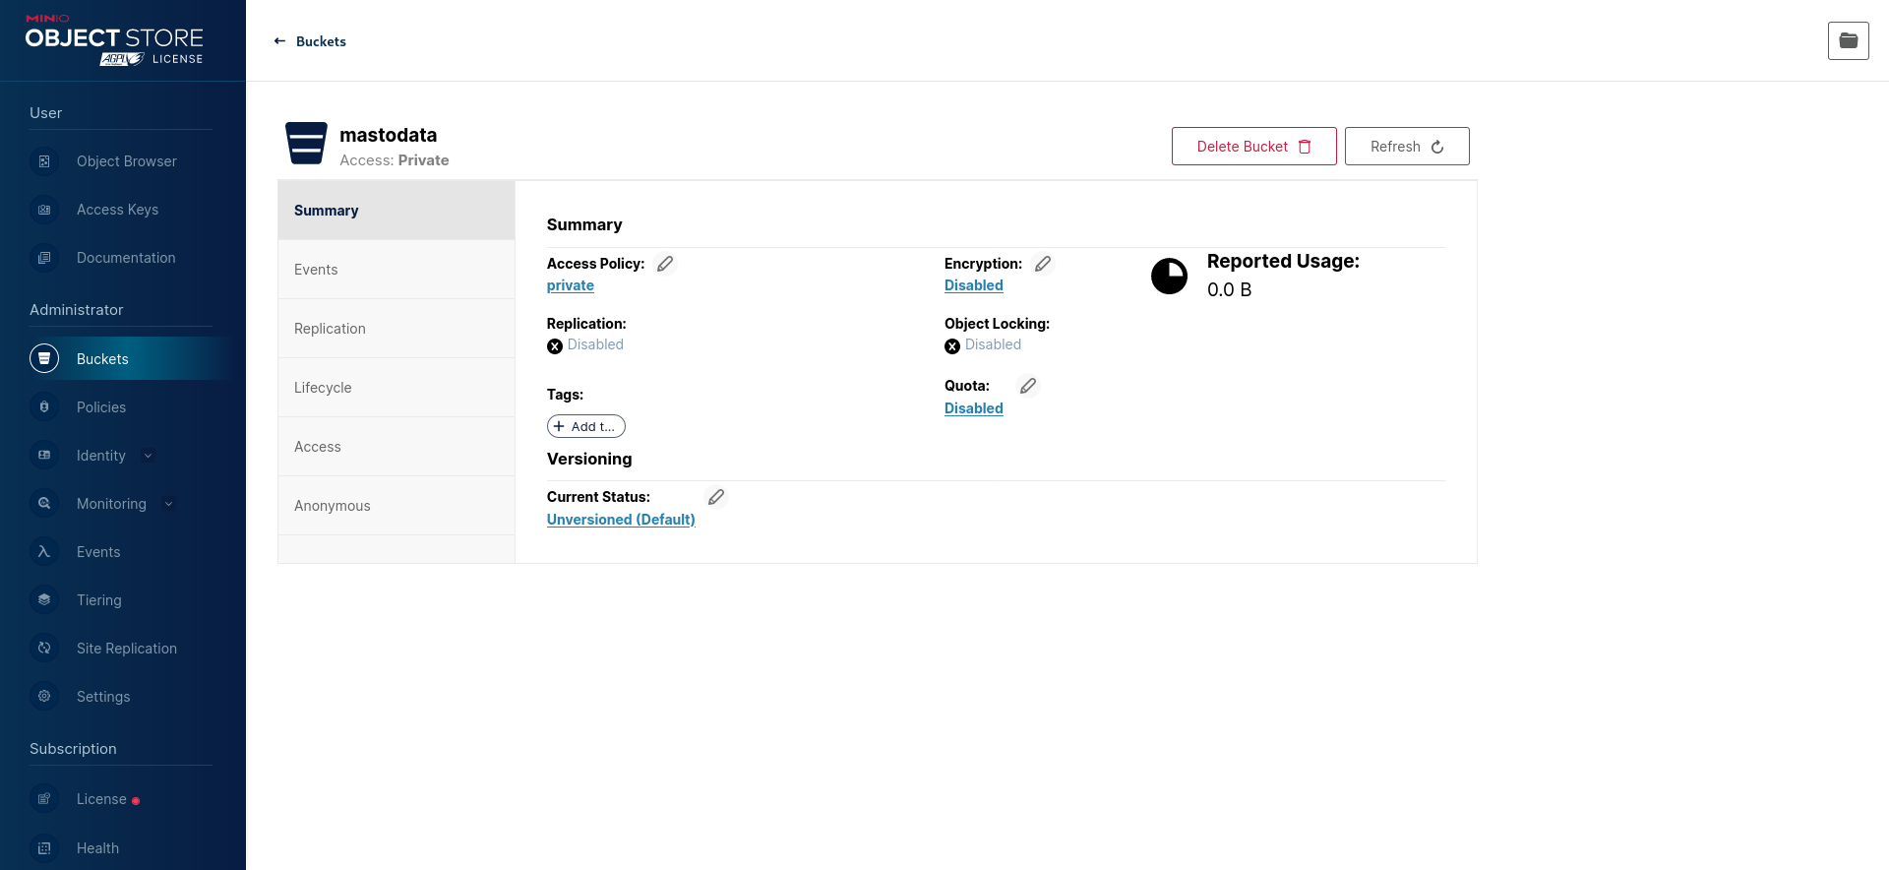Refresh the bucket details
The width and height of the screenshot is (1889, 870).
1407,147
